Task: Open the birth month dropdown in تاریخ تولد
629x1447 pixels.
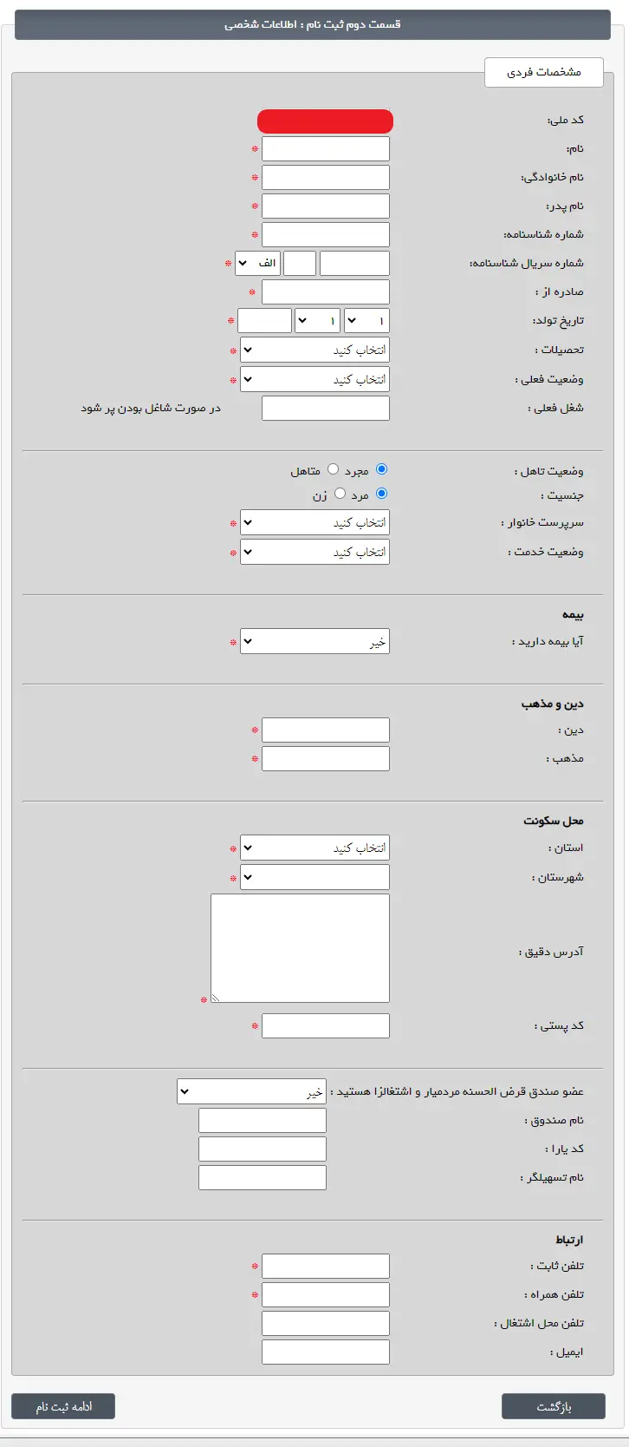Action: point(316,320)
